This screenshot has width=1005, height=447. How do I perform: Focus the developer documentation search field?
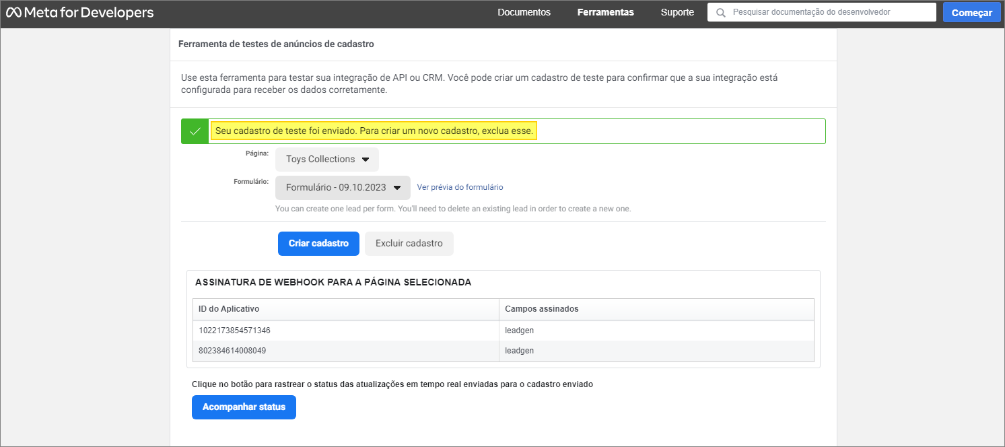click(828, 13)
